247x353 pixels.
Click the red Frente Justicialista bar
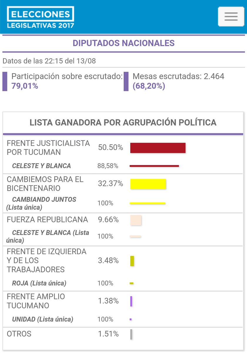[x=158, y=148]
